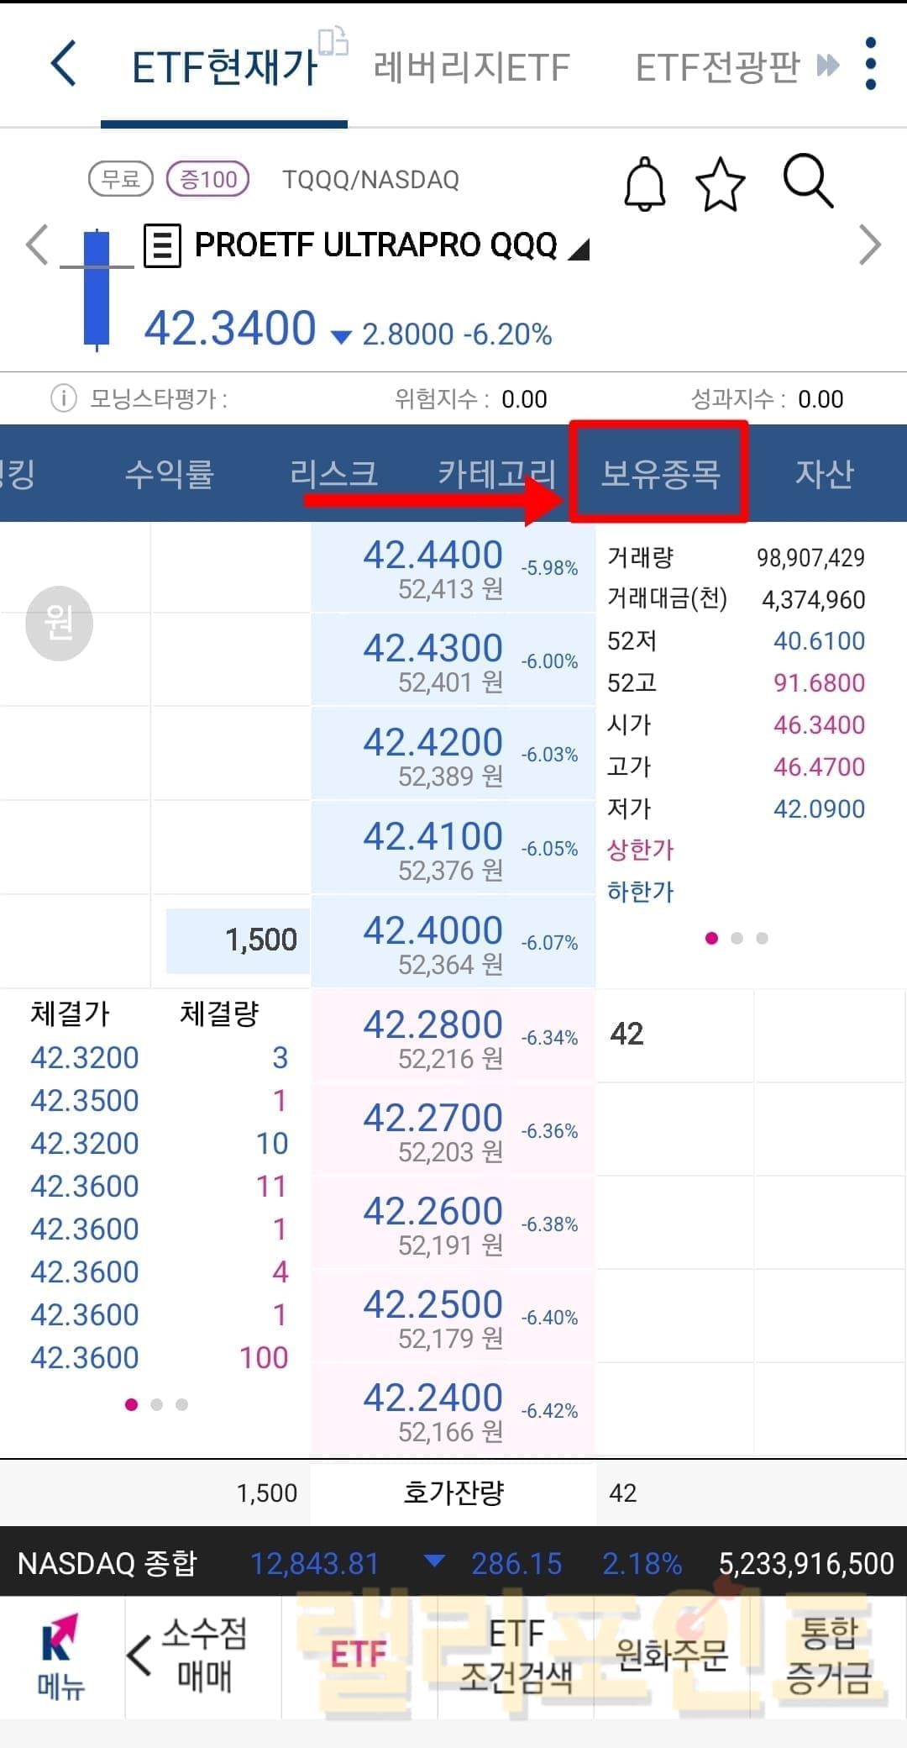Select the 42.4000 ask price row
Image resolution: width=907 pixels, height=1748 pixels.
pos(453,941)
